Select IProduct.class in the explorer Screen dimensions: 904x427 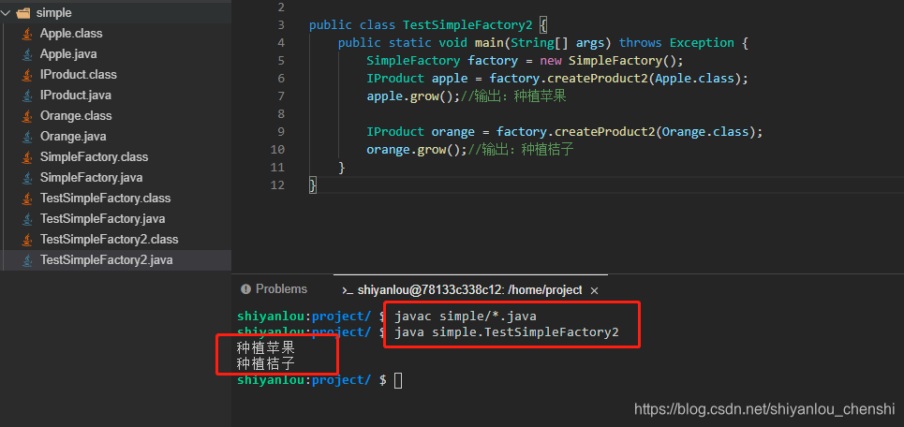click(x=79, y=75)
